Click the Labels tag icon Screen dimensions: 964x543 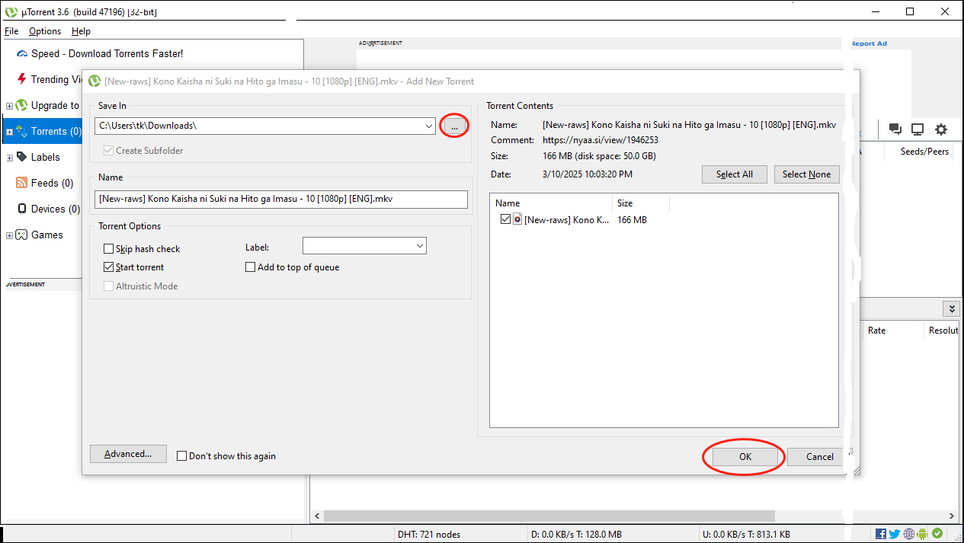21,157
